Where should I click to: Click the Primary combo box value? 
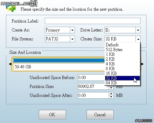pyautogui.click(x=57, y=30)
